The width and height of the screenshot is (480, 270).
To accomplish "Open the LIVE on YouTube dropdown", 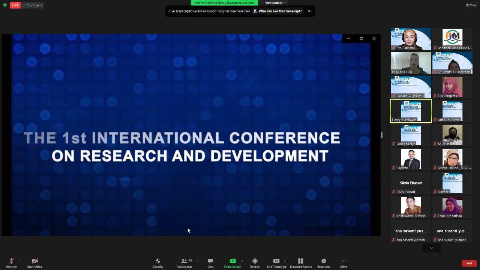I will tap(33, 5).
